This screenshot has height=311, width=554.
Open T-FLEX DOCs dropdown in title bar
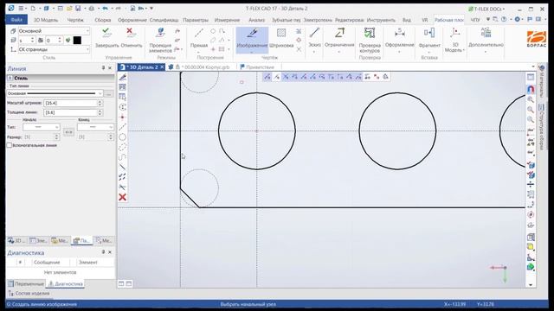click(486, 9)
